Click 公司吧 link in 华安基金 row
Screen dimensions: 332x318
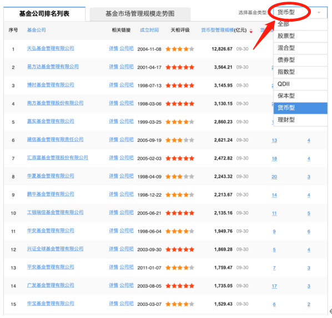click(127, 230)
